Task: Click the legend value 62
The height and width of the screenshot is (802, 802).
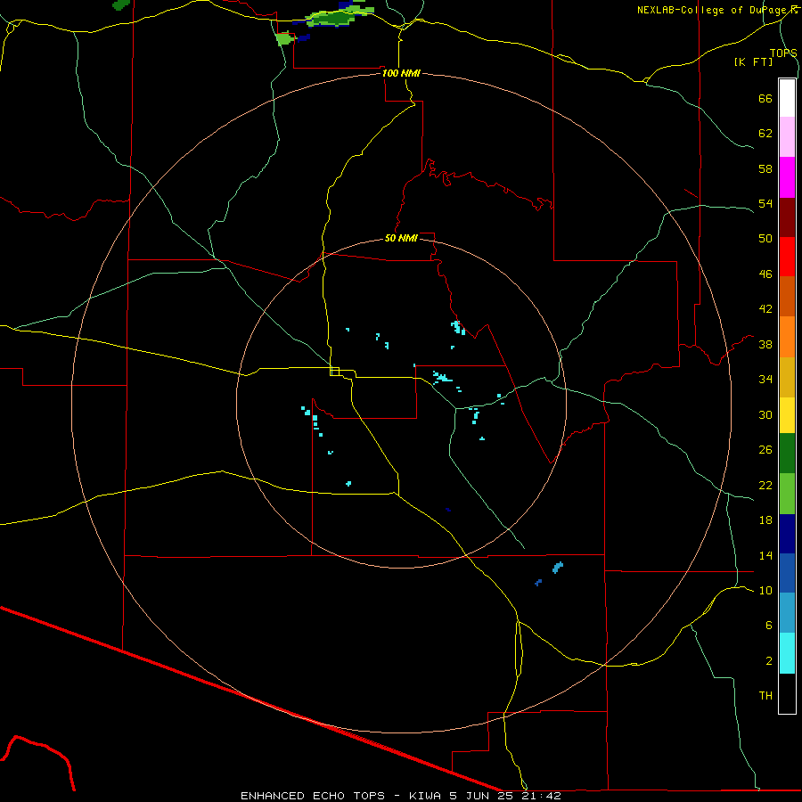Action: [765, 134]
